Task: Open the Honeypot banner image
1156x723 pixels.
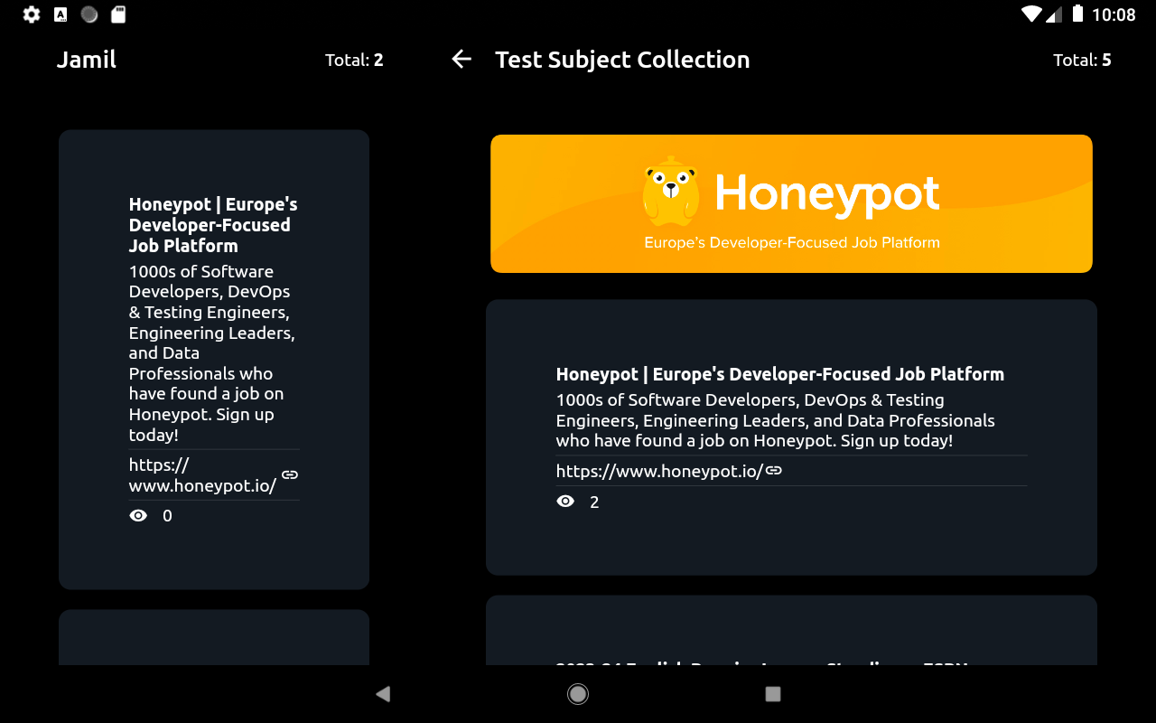Action: coord(791,203)
